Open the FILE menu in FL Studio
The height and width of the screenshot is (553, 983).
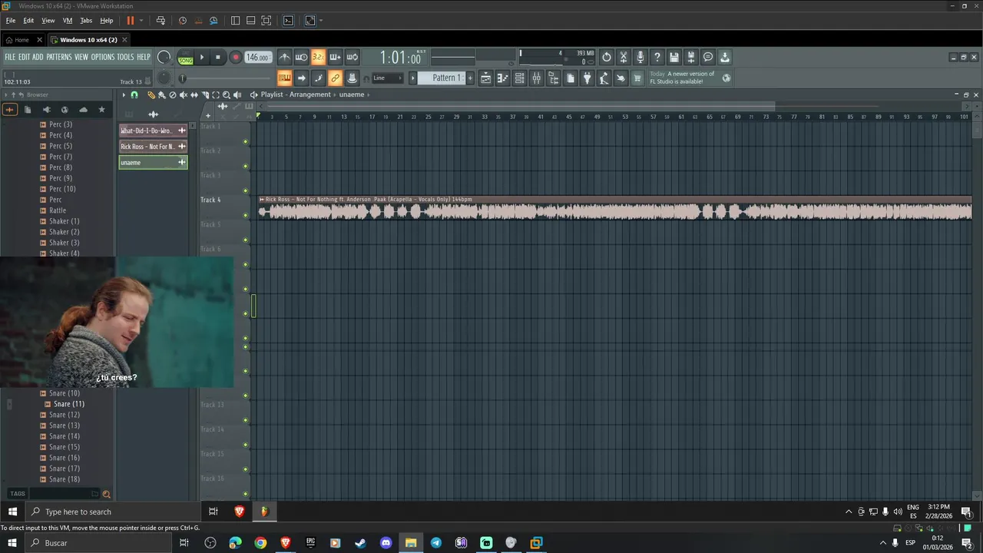[x=10, y=57]
